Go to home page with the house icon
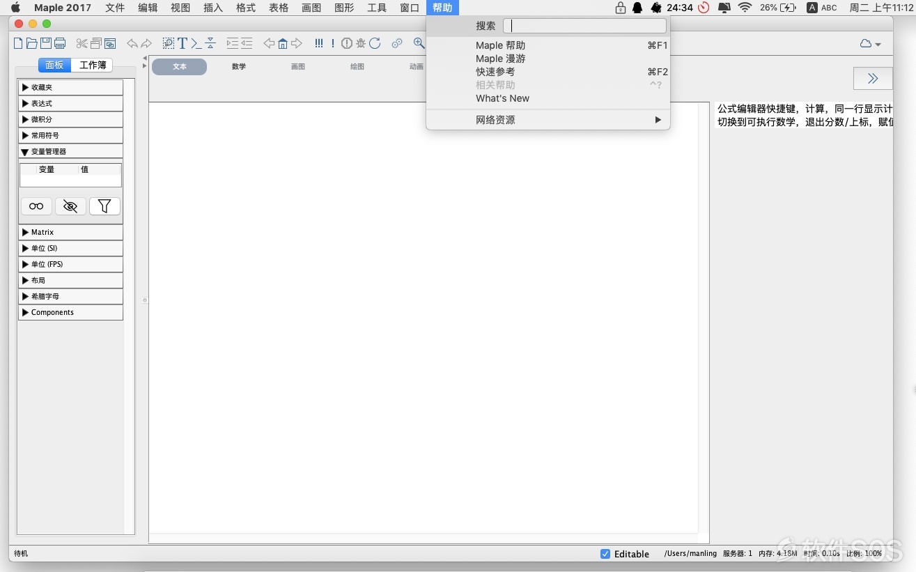The width and height of the screenshot is (916, 572). coord(283,43)
